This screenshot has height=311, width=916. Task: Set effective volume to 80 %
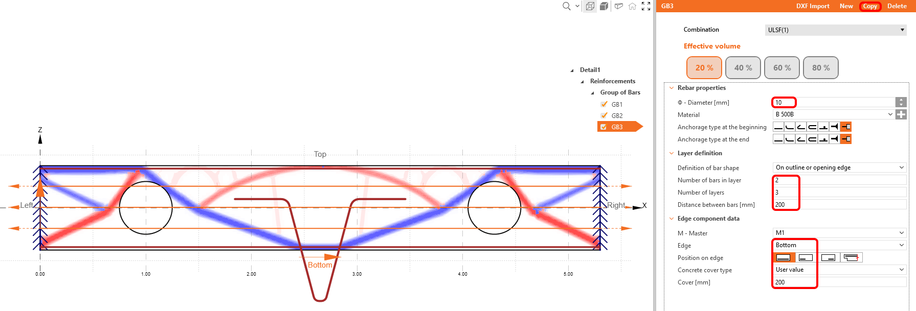[x=821, y=67]
